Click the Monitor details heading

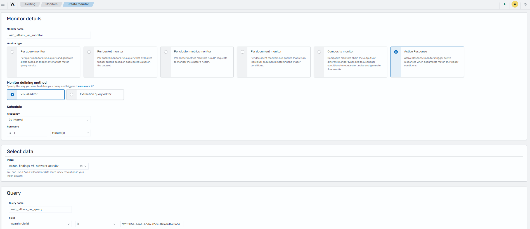[x=24, y=19]
